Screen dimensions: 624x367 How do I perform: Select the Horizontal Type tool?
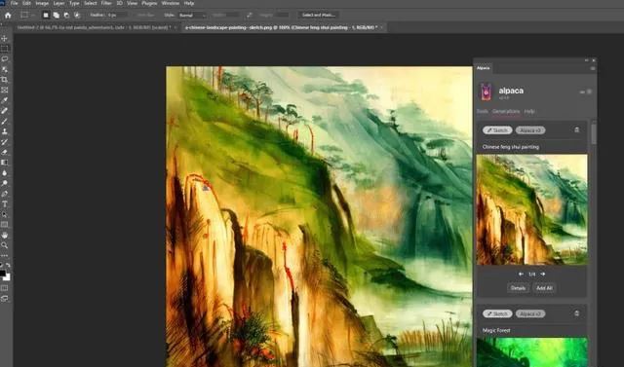pos(4,204)
